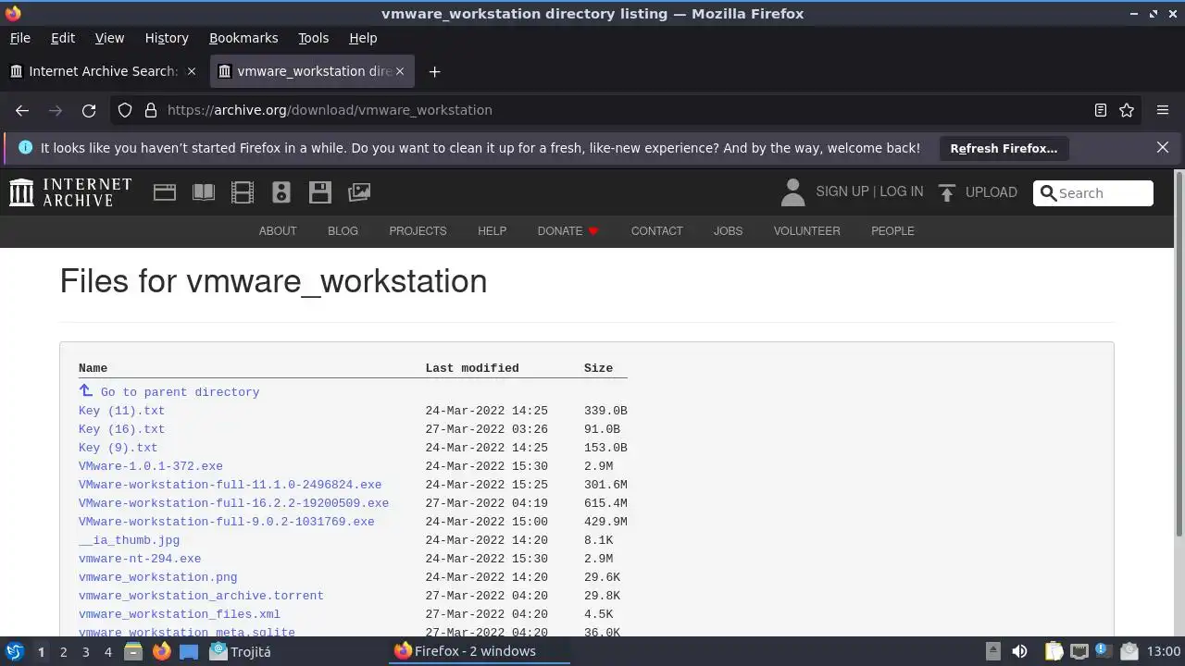1185x666 pixels.
Task: Open the Texts book icon
Action: pyautogui.click(x=204, y=192)
